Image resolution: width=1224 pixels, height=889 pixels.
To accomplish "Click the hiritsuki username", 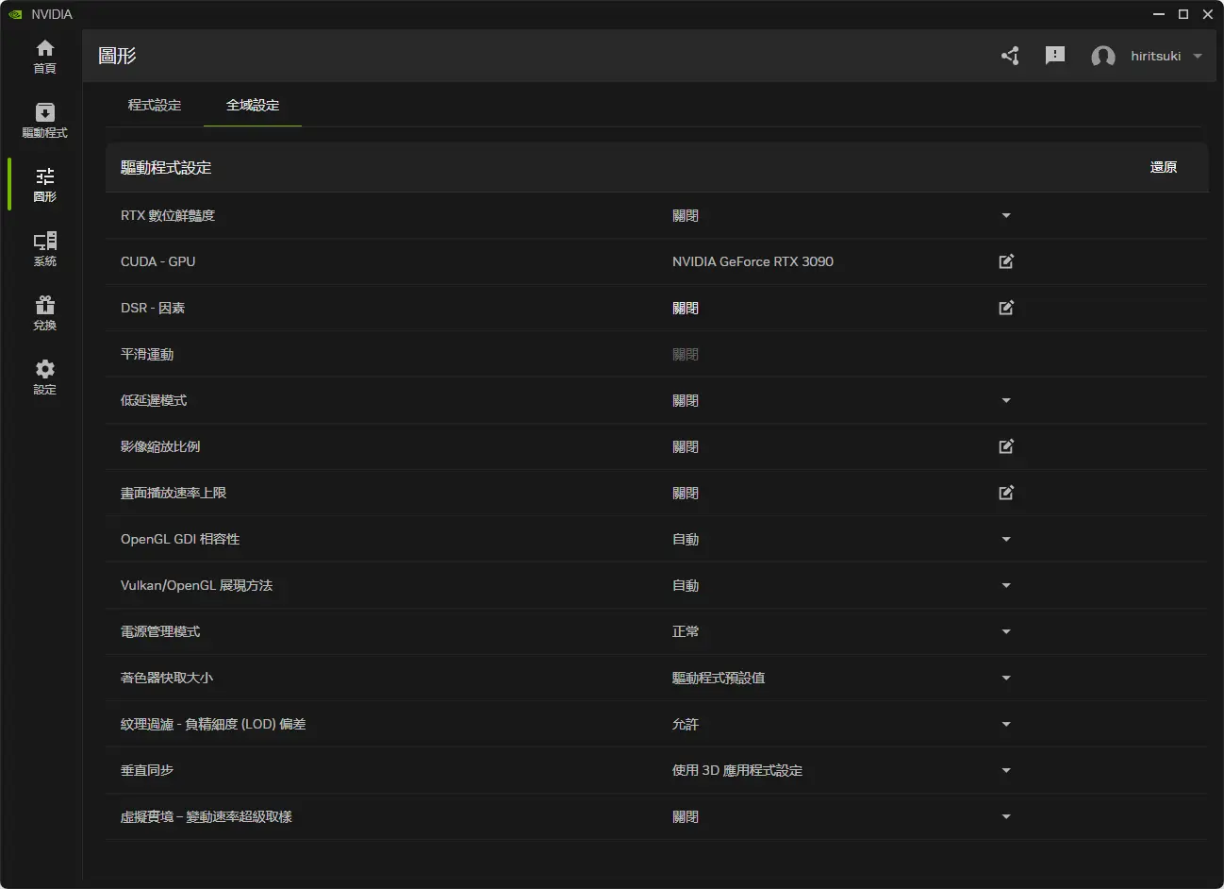I will tap(1155, 56).
